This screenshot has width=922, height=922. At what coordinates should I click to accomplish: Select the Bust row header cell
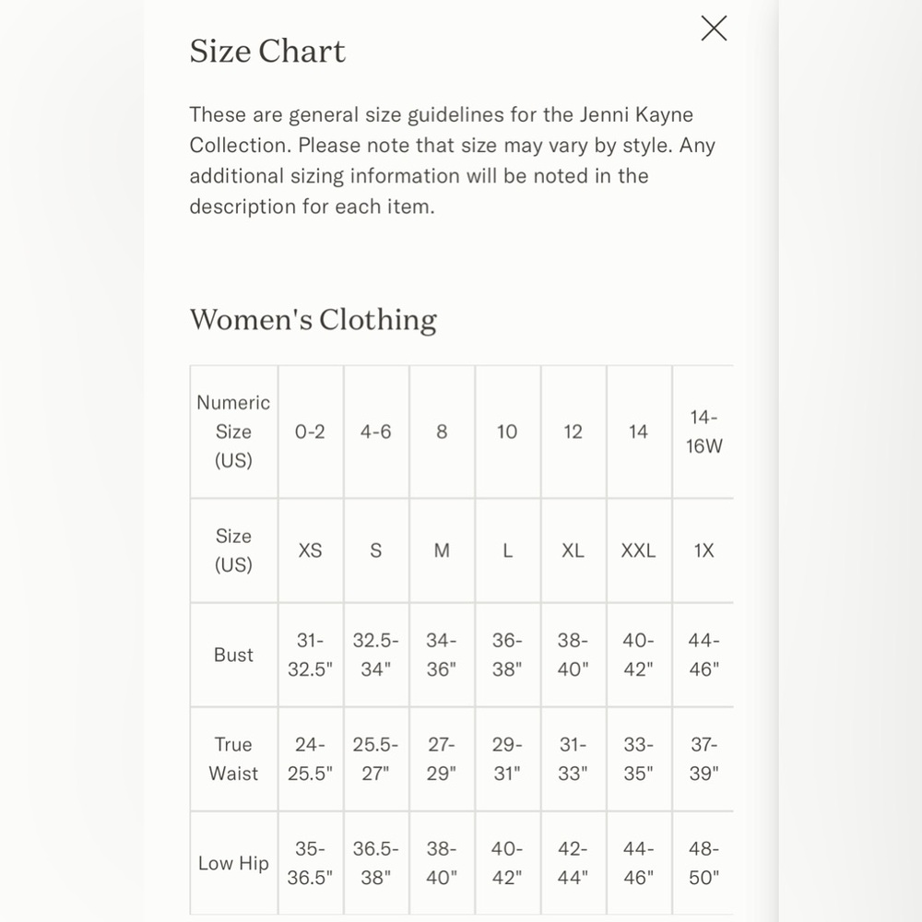coord(233,655)
